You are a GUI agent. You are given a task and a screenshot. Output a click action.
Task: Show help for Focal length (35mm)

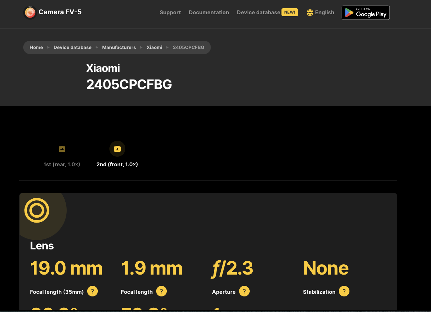tap(92, 291)
